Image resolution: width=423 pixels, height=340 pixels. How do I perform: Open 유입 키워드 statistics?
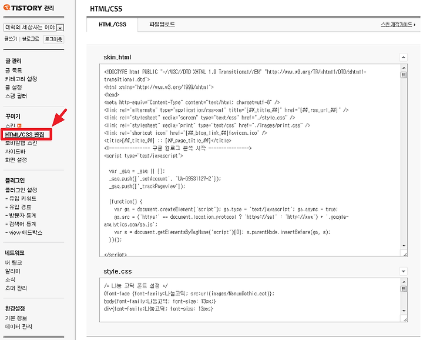[x=21, y=198]
